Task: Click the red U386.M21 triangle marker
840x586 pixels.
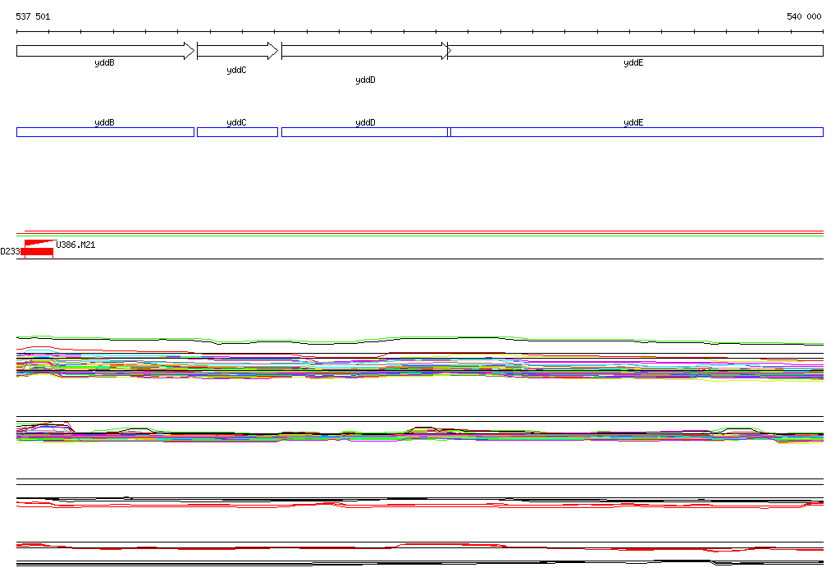Action: 39,244
